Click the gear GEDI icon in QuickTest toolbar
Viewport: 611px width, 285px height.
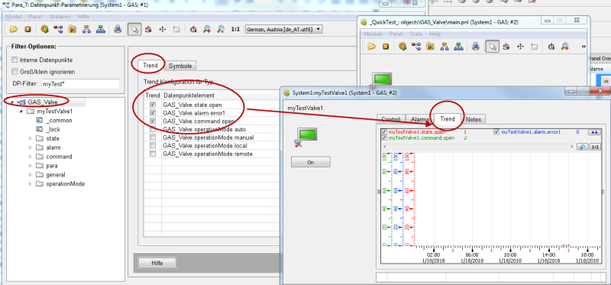pos(402,47)
